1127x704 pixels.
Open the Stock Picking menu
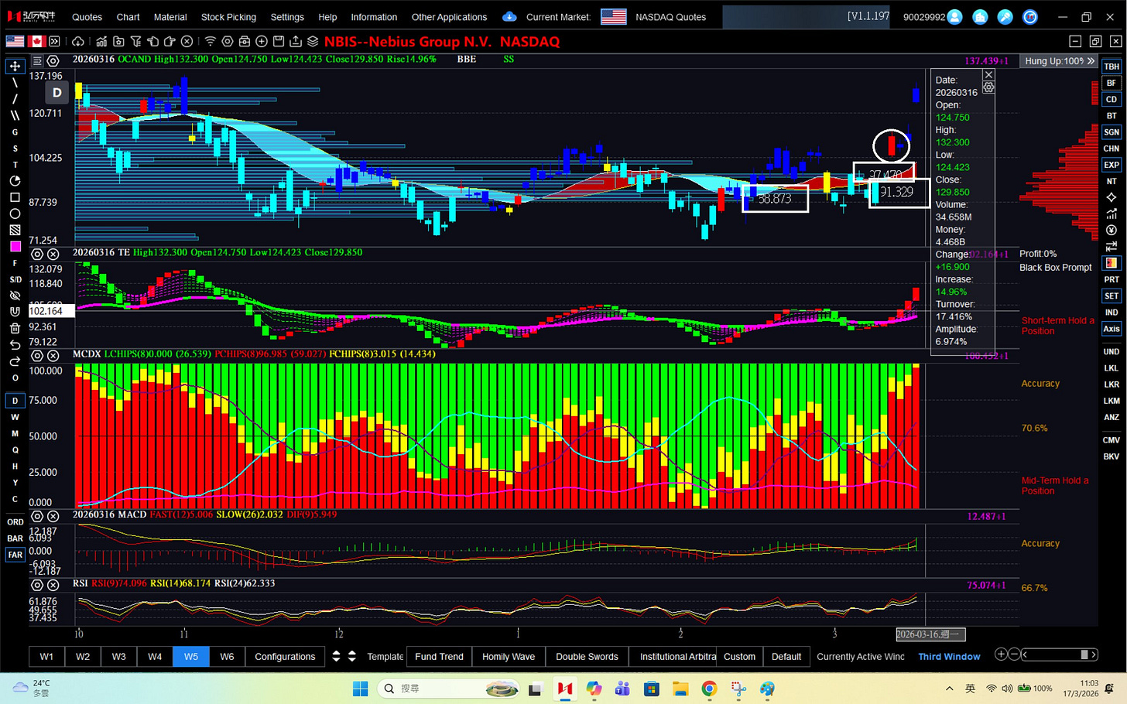point(228,17)
